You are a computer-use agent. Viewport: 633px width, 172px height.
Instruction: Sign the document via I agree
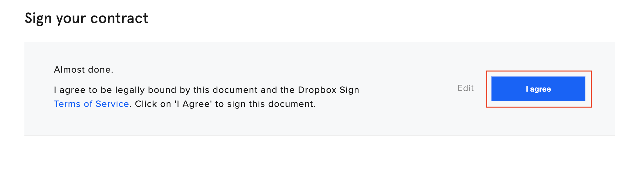click(538, 89)
